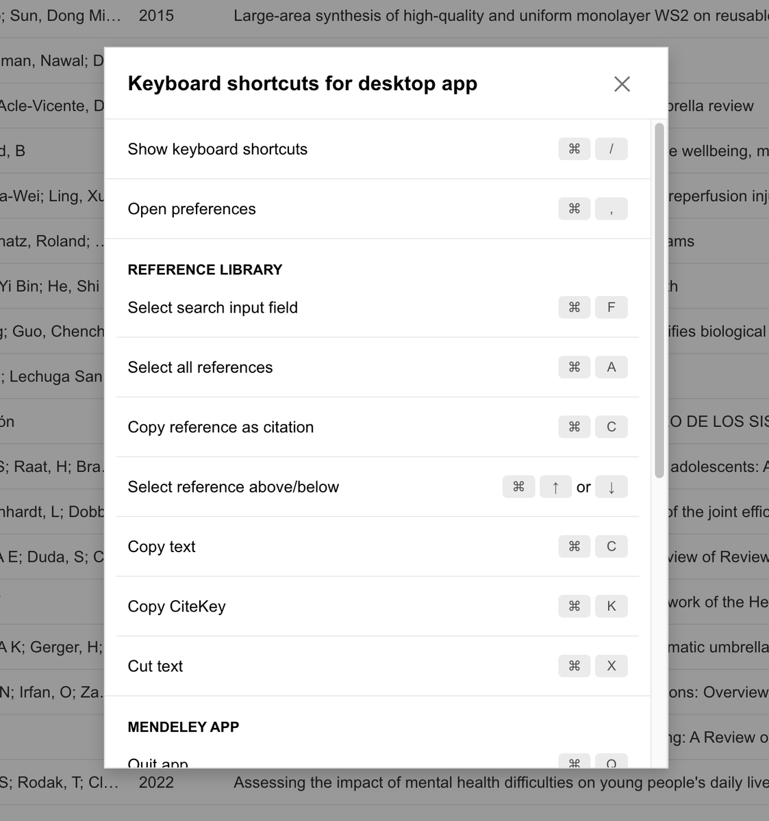Click the 'MENDELEY APP' section heading
The image size is (769, 821).
pos(184,727)
